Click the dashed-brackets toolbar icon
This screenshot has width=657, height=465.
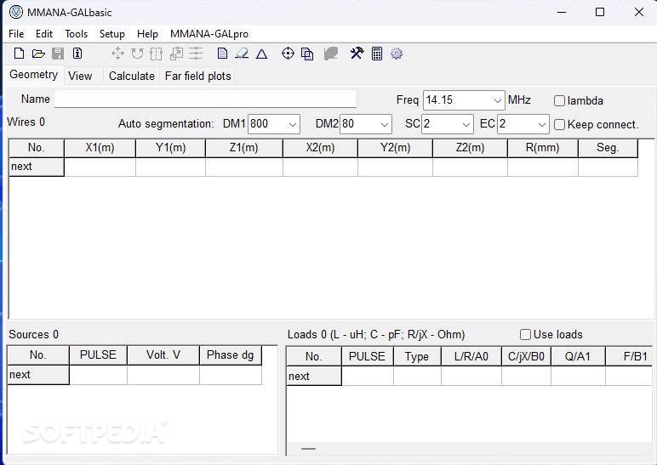coord(157,54)
